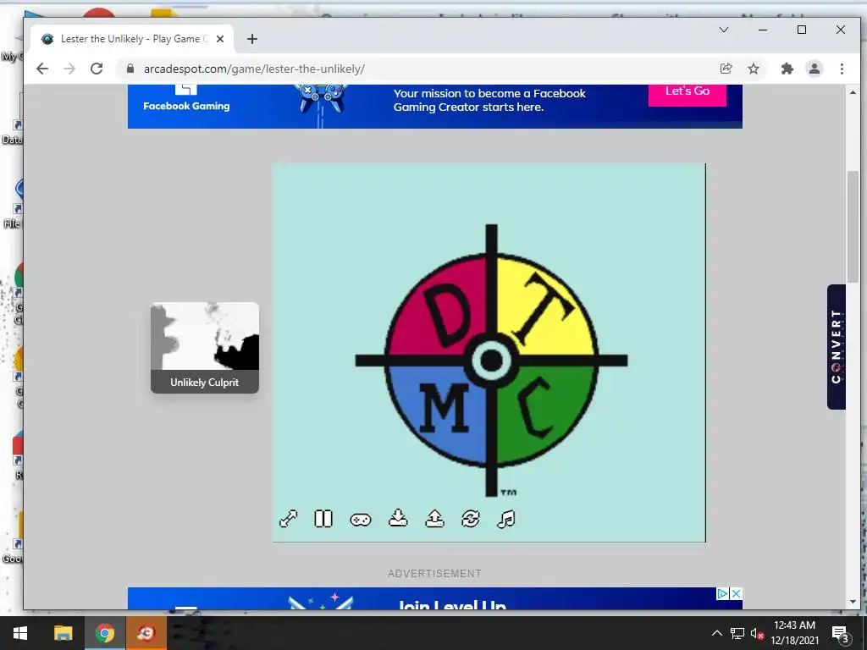
Task: Open muted volume tray icon
Action: point(757,633)
